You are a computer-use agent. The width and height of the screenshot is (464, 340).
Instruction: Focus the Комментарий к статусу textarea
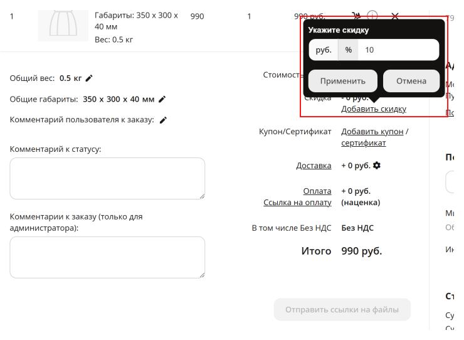[x=107, y=178]
